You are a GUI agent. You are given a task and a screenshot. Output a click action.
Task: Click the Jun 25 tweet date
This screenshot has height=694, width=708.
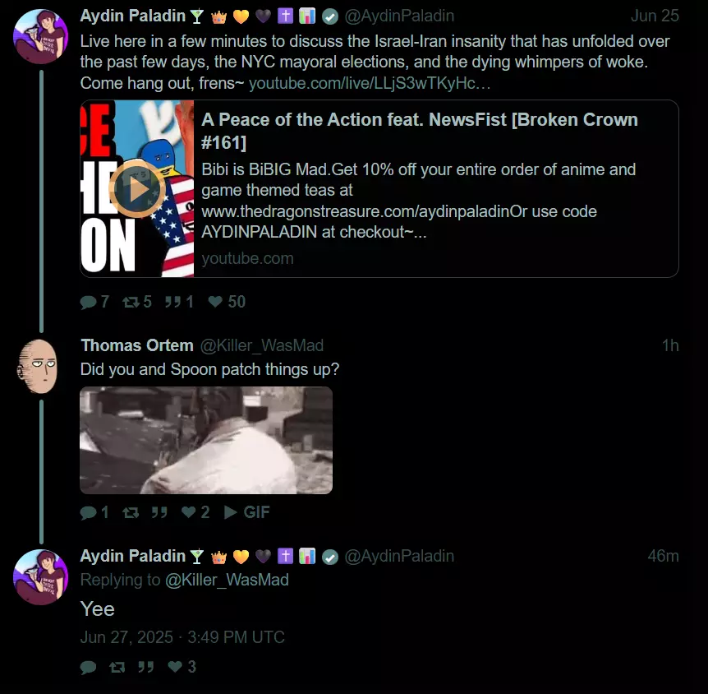click(x=655, y=16)
